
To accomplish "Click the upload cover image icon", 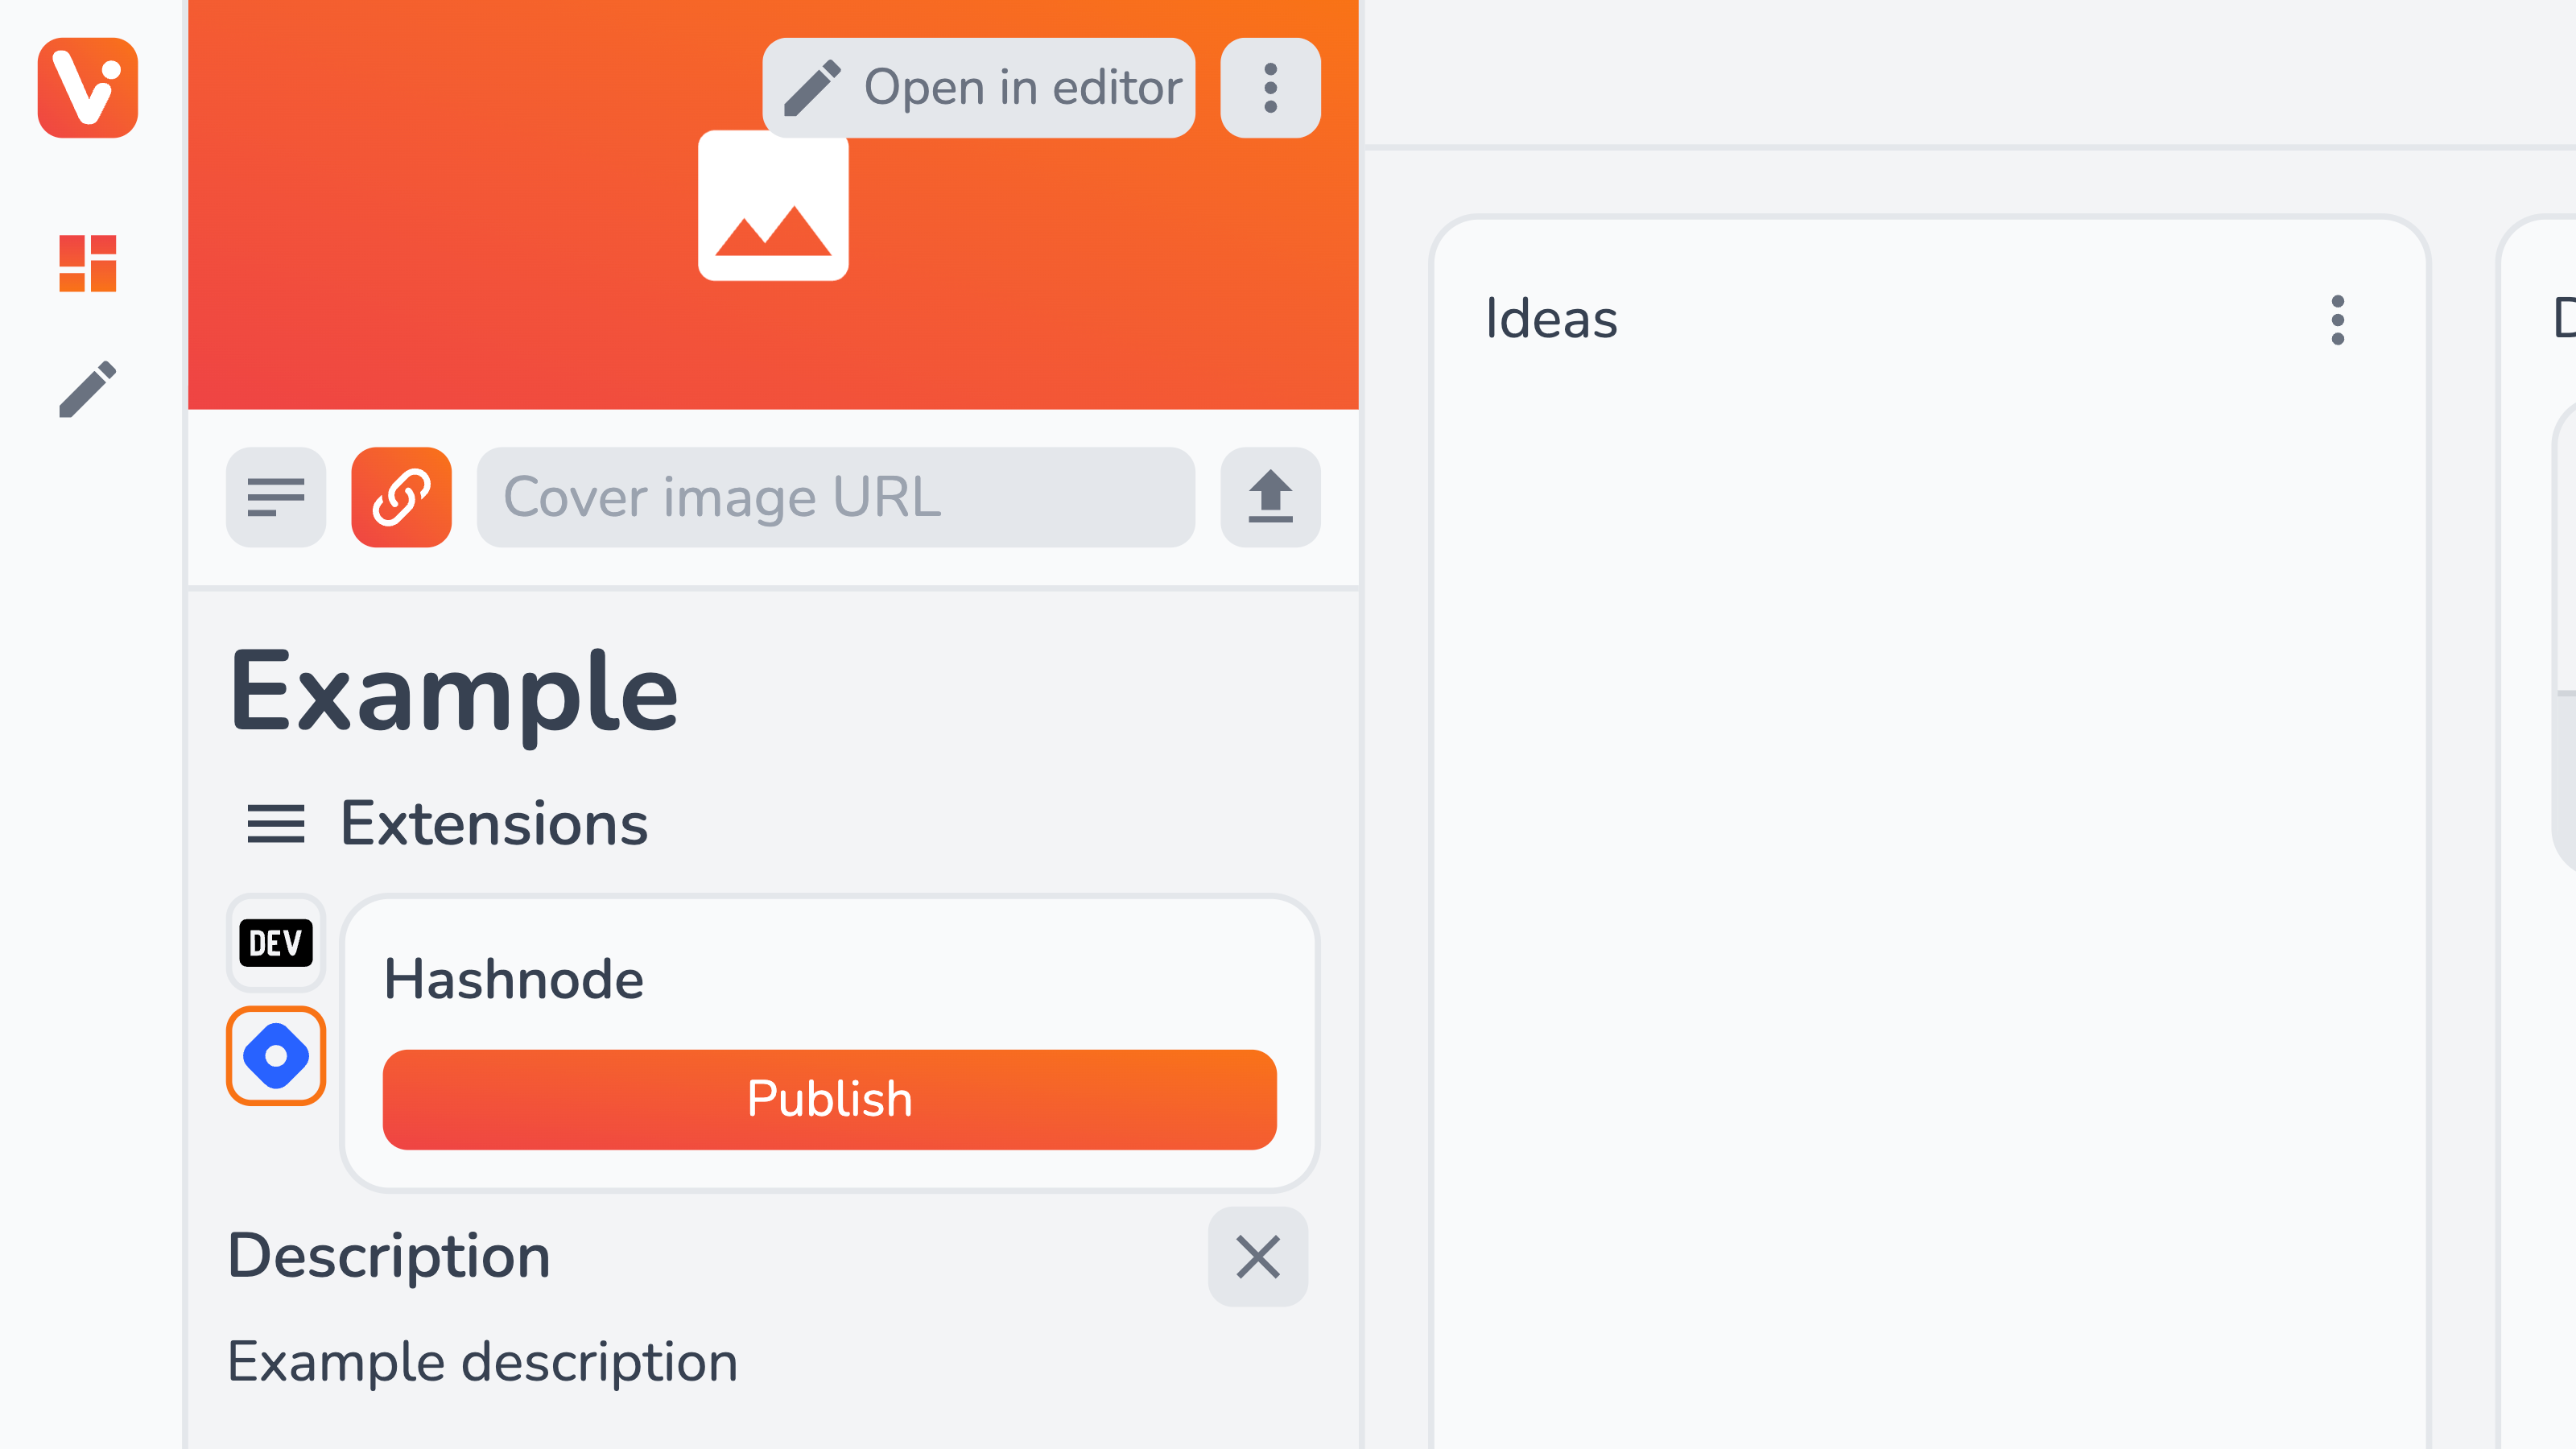I will [1270, 497].
